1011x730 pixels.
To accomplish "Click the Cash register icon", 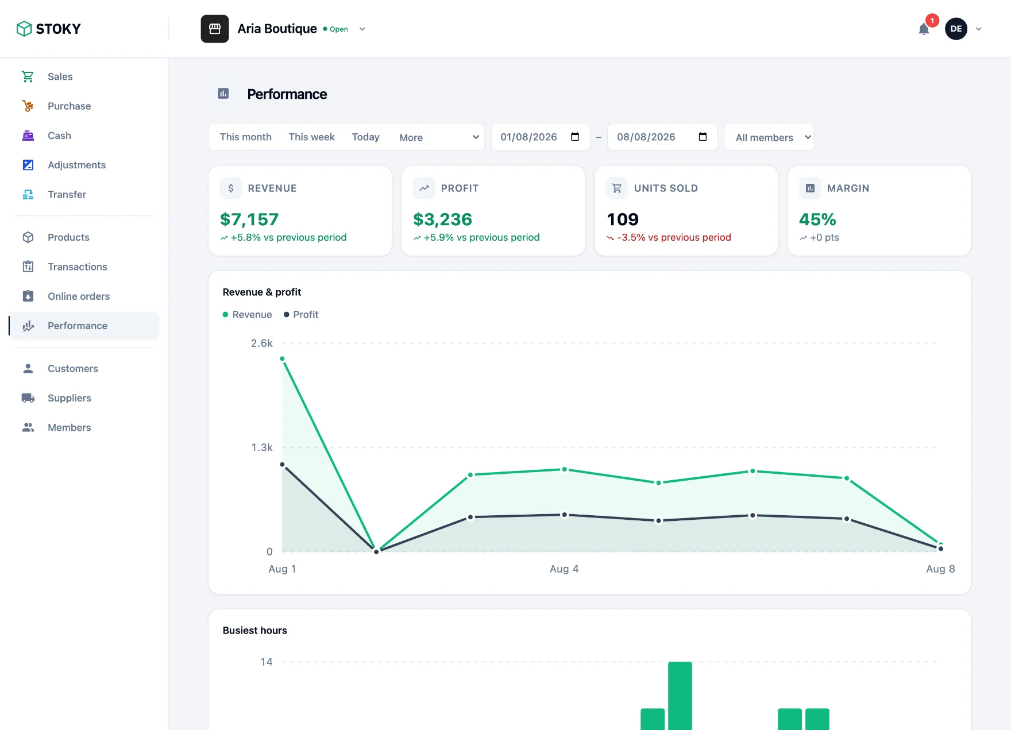I will click(x=28, y=136).
